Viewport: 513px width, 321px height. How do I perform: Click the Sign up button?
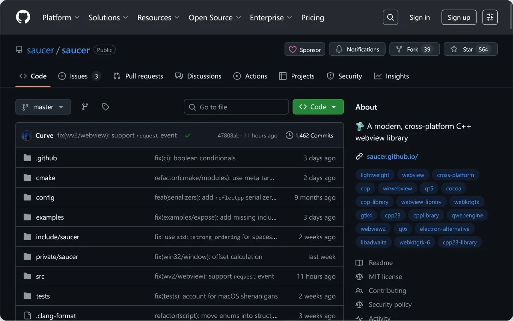[x=458, y=17]
